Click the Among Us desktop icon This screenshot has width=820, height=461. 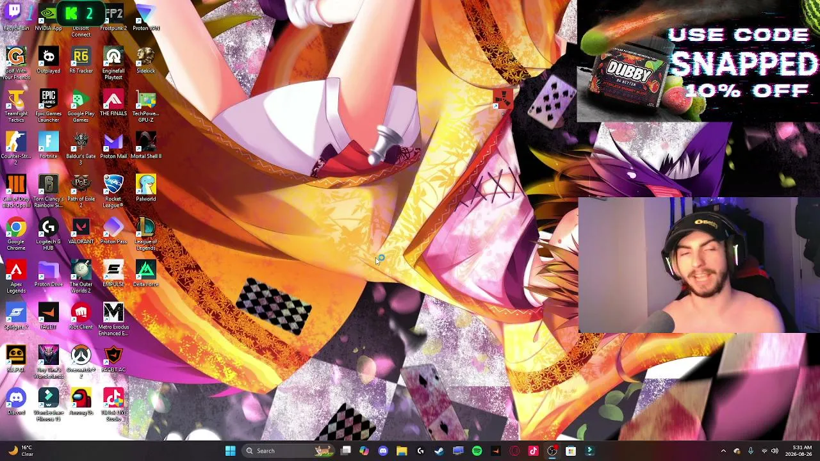pyautogui.click(x=81, y=402)
